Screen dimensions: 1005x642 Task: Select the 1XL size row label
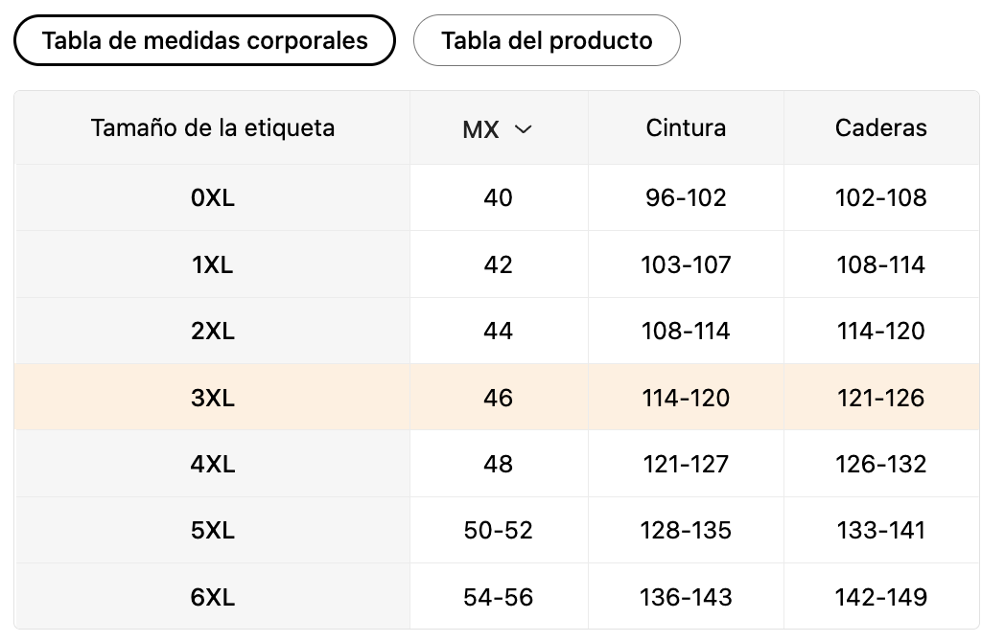pos(212,264)
